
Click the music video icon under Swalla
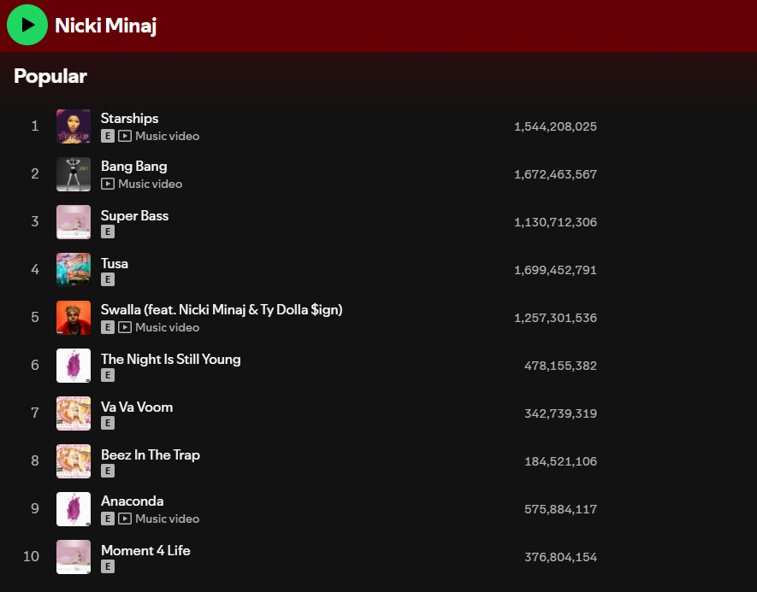(x=125, y=327)
